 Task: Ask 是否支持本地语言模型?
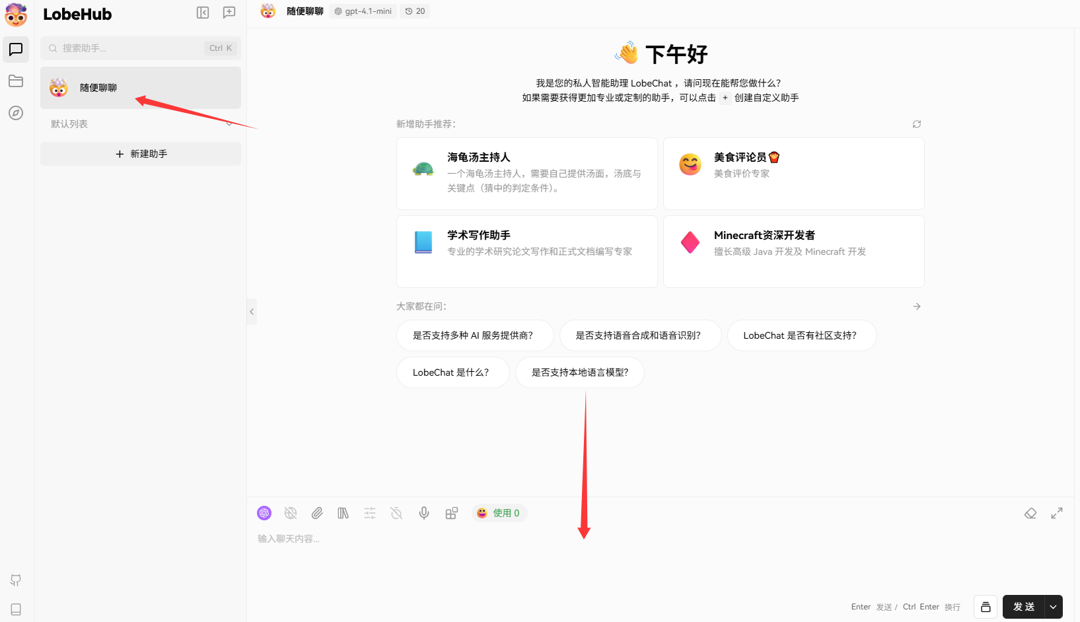point(580,372)
